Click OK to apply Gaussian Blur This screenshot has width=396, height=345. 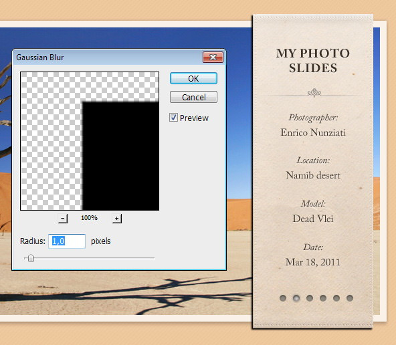click(193, 78)
